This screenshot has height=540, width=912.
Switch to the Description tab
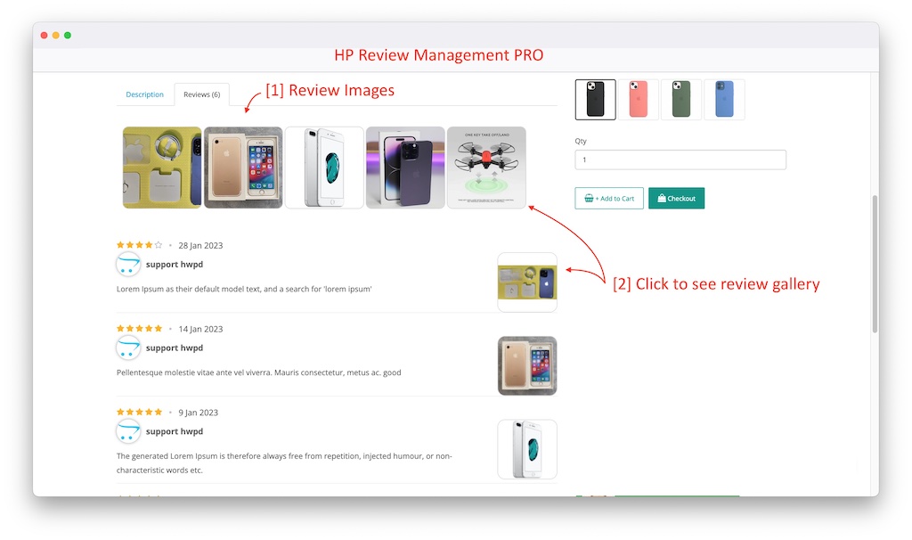145,94
